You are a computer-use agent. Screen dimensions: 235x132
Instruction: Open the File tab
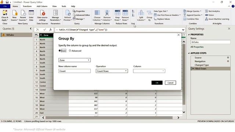click(x=5, y=6)
